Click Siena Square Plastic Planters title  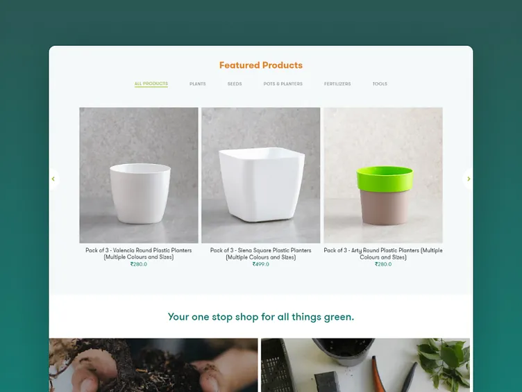tap(261, 254)
